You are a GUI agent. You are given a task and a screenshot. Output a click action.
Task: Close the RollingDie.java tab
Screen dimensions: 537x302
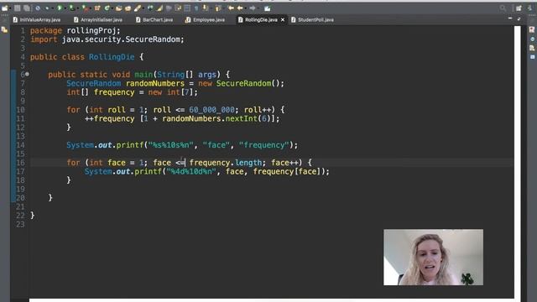pyautogui.click(x=283, y=20)
